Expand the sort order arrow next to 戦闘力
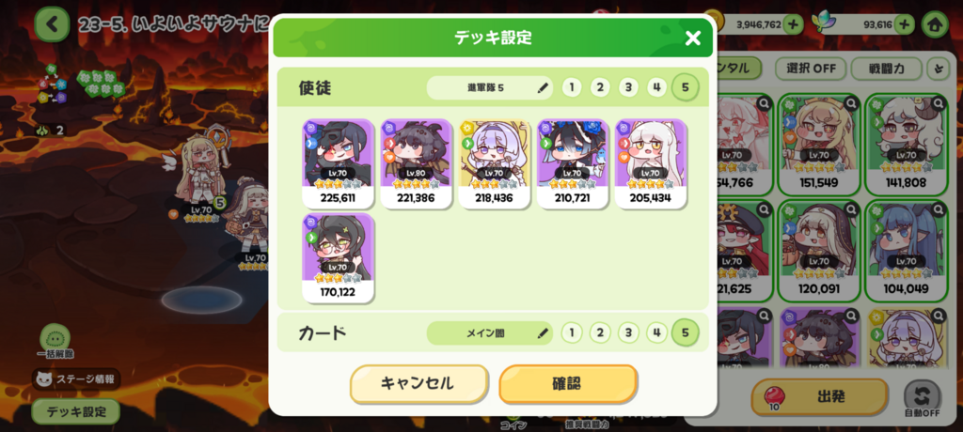 click(x=938, y=69)
